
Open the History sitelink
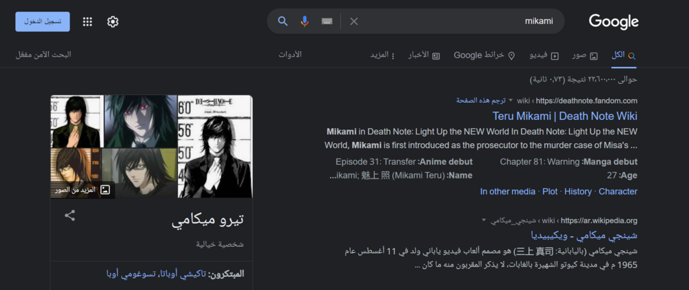pos(578,191)
